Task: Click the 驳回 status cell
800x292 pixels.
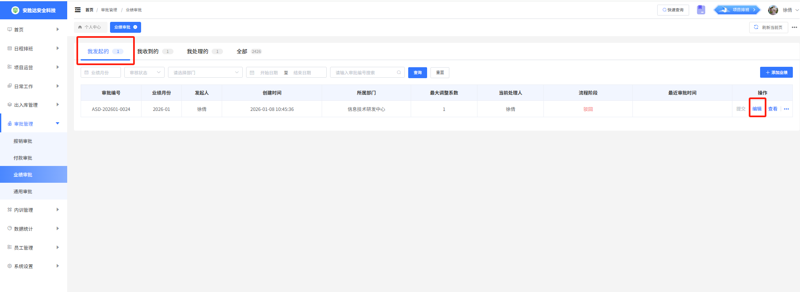Action: [588, 109]
